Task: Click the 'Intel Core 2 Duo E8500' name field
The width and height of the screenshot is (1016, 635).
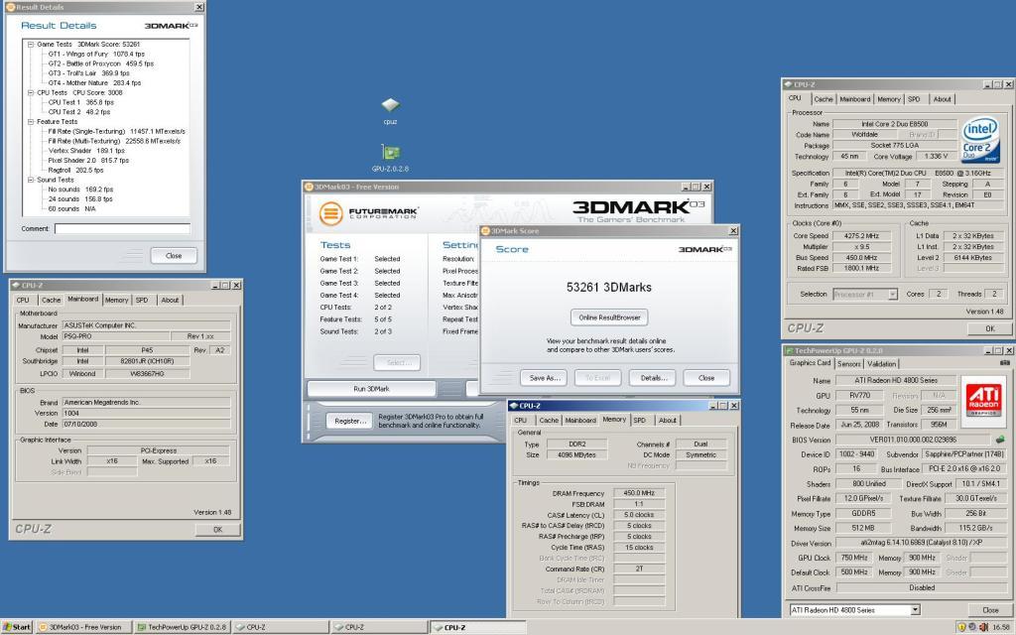Action: pos(894,124)
